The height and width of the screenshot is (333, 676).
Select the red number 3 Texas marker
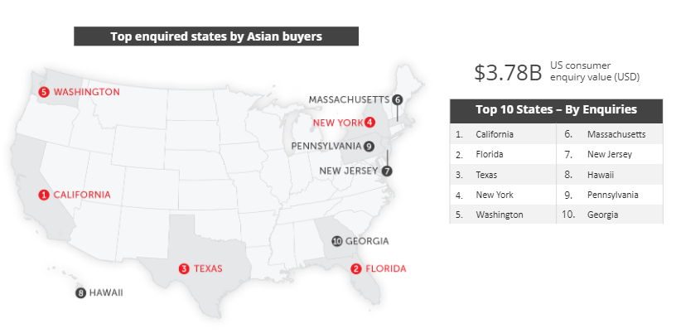pos(184,268)
